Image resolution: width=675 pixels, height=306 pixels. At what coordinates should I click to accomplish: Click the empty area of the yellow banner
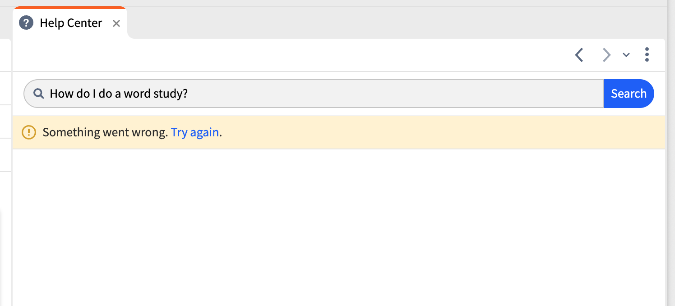click(x=429, y=132)
